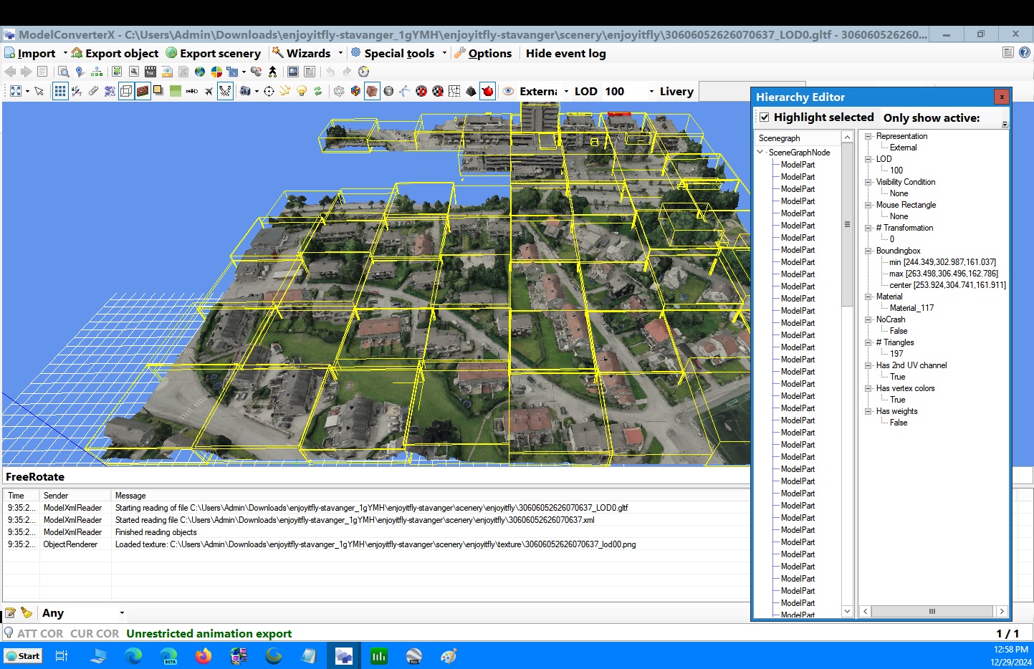Toggle the light bulb lighting icon

[x=302, y=91]
